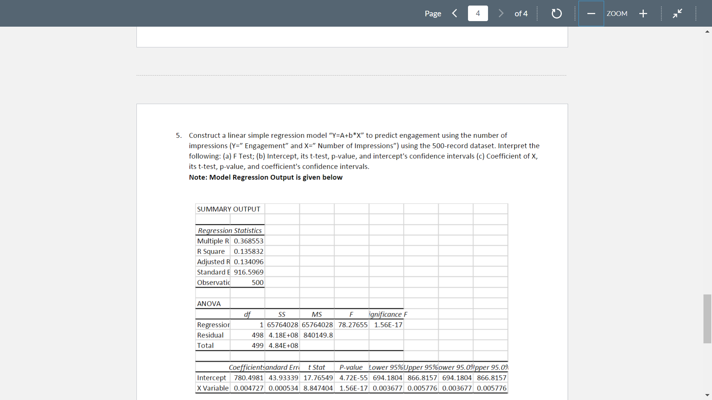
Task: Click the scrollbar up arrow
Action: [x=707, y=32]
